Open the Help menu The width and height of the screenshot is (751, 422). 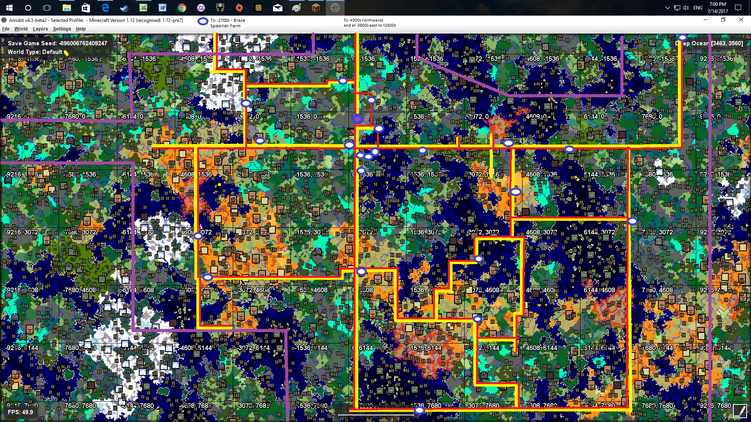click(x=81, y=29)
